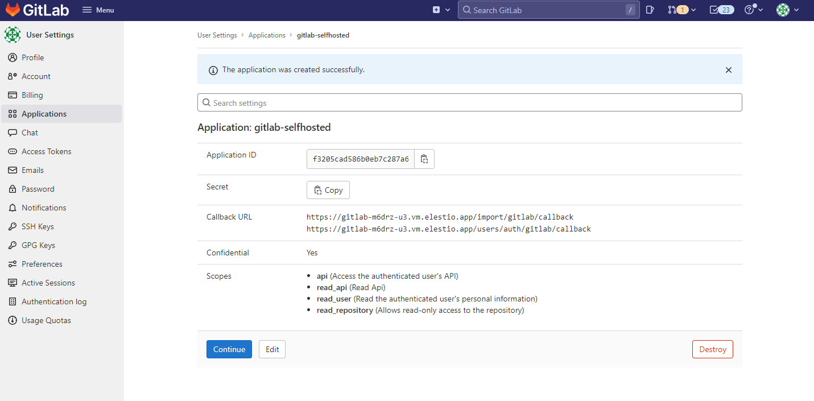Dismiss the application created alert

point(729,70)
